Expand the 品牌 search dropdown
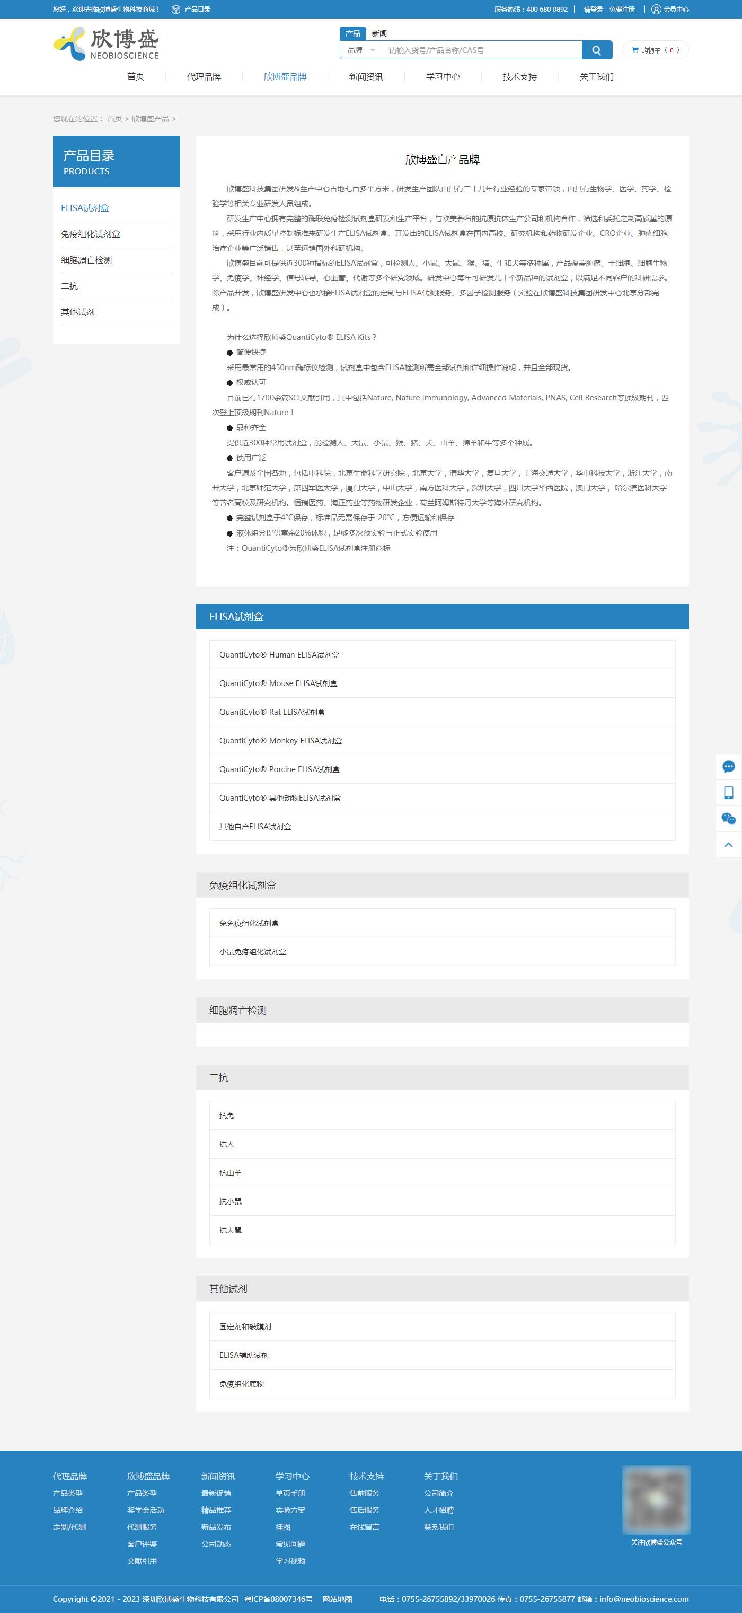The image size is (742, 1613). click(361, 50)
